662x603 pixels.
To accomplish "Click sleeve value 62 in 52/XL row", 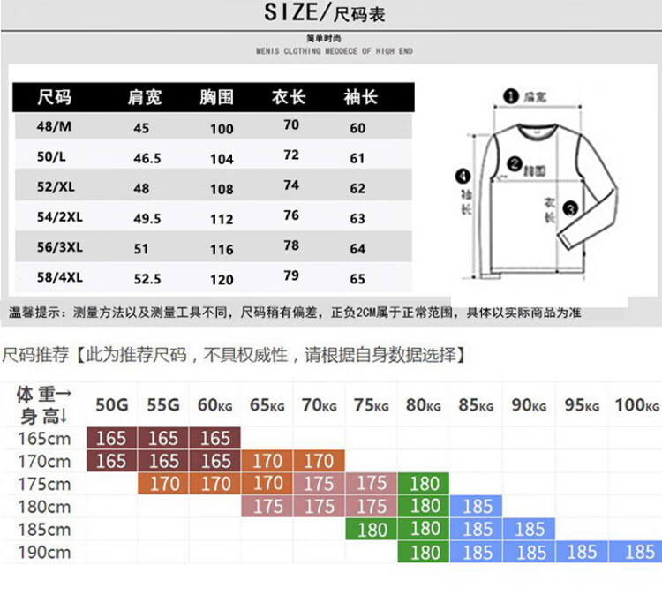I will click(x=357, y=188).
